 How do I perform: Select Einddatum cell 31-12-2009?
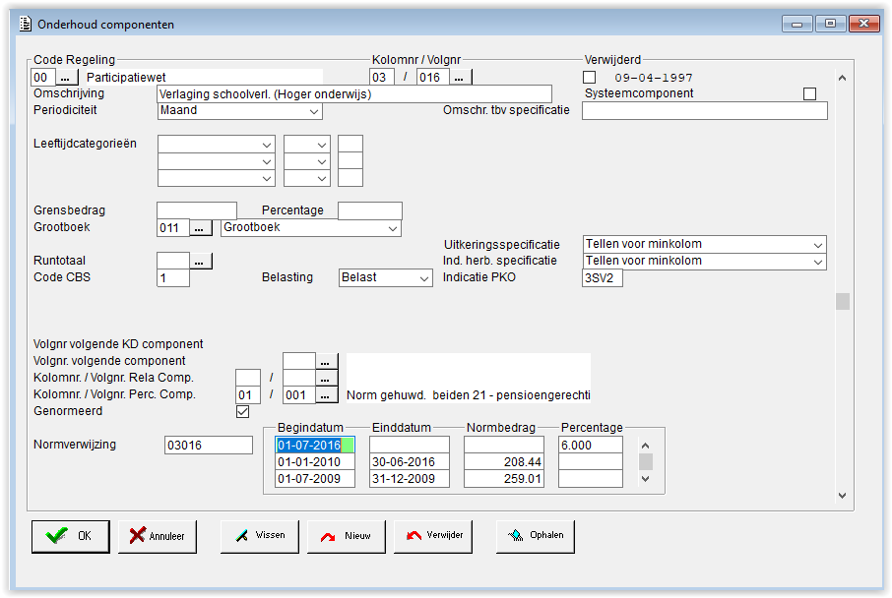coord(409,479)
